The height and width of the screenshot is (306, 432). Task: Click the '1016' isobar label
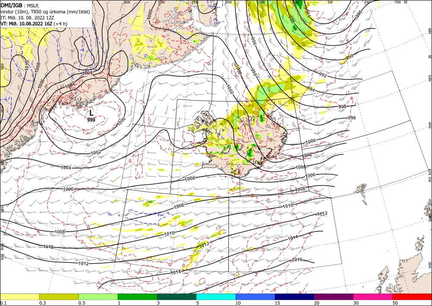pyautogui.click(x=297, y=259)
